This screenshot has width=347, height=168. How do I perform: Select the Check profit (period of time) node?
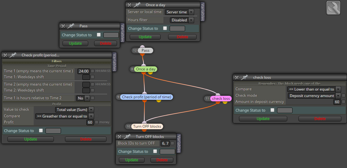[146, 97]
